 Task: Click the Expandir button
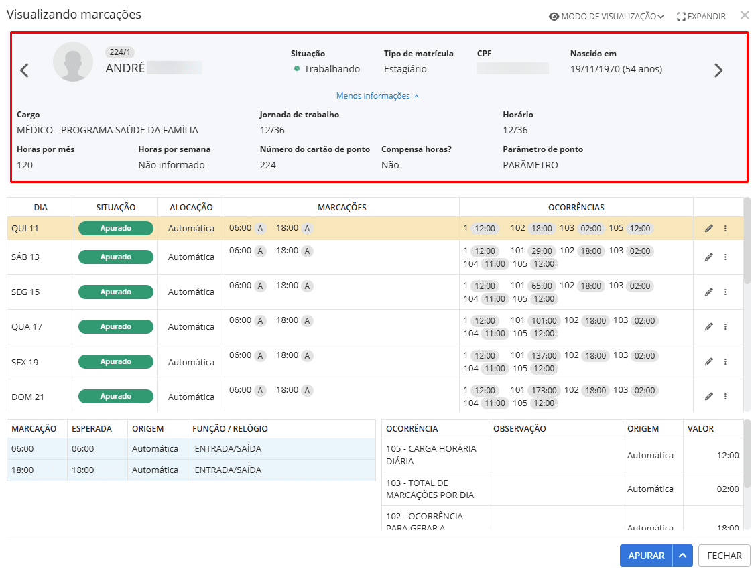coord(701,17)
